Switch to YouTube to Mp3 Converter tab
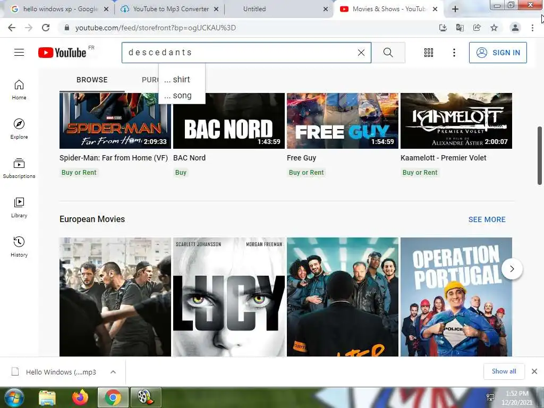 170,9
